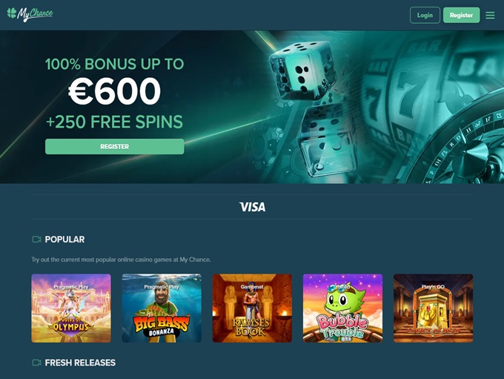
Task: Open the Play'n GO Legacy of Dead game
Action: click(x=434, y=309)
